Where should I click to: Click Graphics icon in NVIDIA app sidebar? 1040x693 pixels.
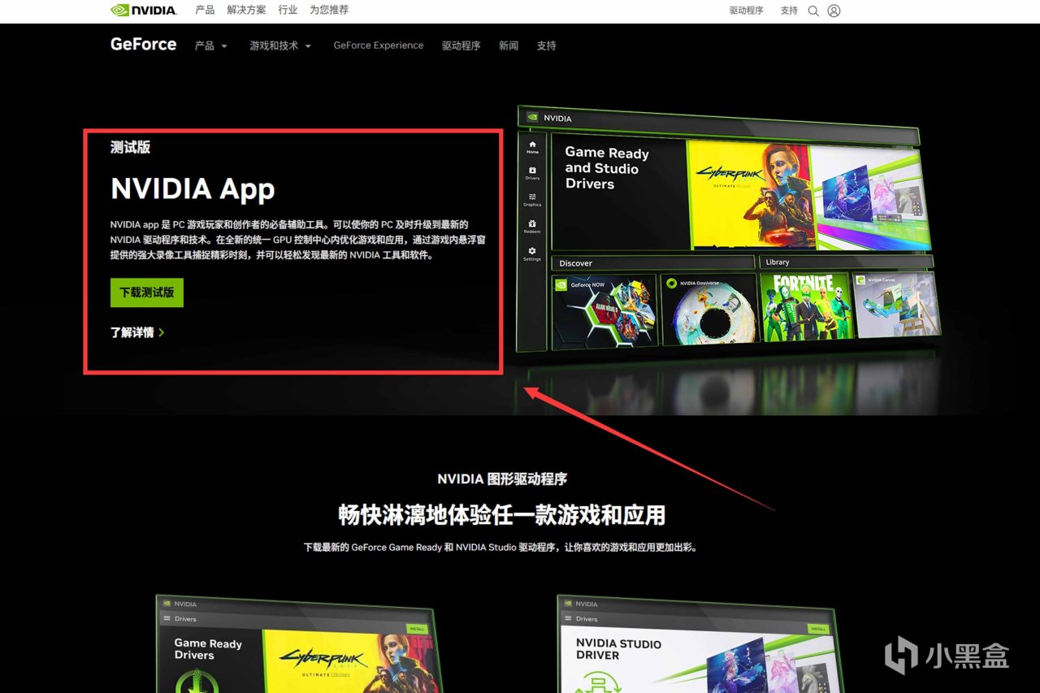tap(532, 200)
